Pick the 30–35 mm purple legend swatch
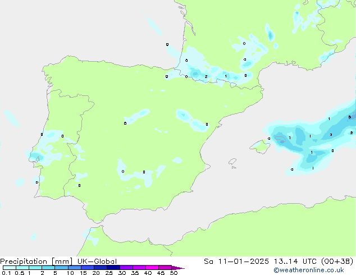Image resolution: width=356 pixels, height=275 pixels. (126, 268)
